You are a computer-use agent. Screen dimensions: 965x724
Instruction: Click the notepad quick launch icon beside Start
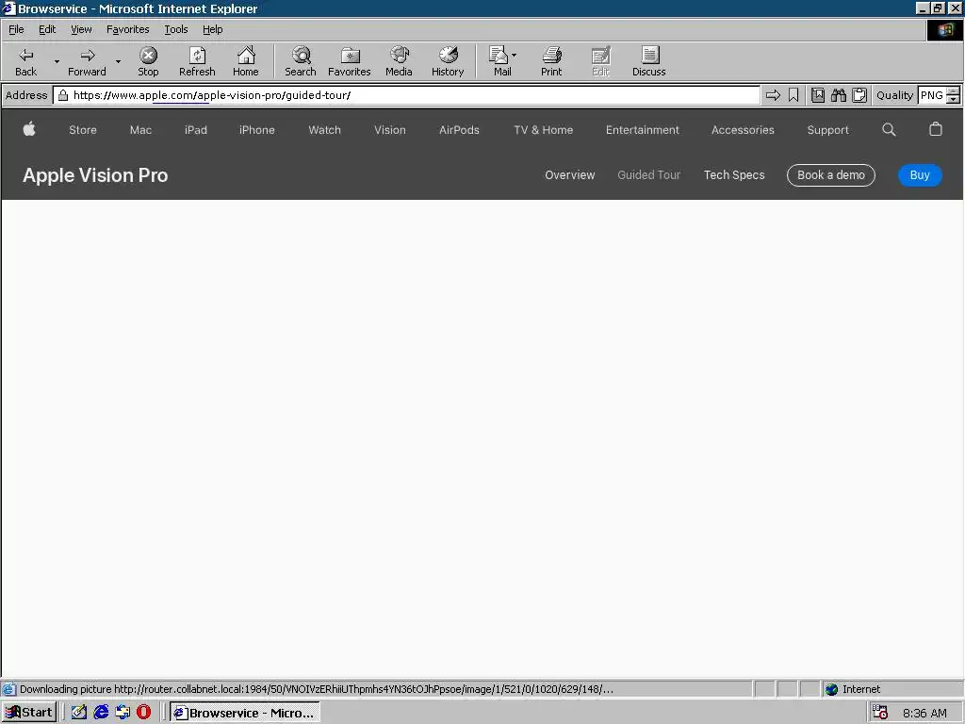coord(79,713)
